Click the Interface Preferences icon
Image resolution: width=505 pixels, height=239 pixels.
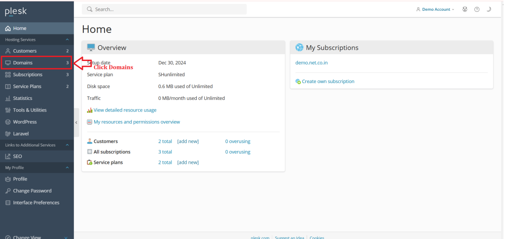click(8, 203)
